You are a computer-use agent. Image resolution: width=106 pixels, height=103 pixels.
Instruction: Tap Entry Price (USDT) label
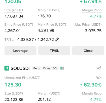[x=19, y=24]
